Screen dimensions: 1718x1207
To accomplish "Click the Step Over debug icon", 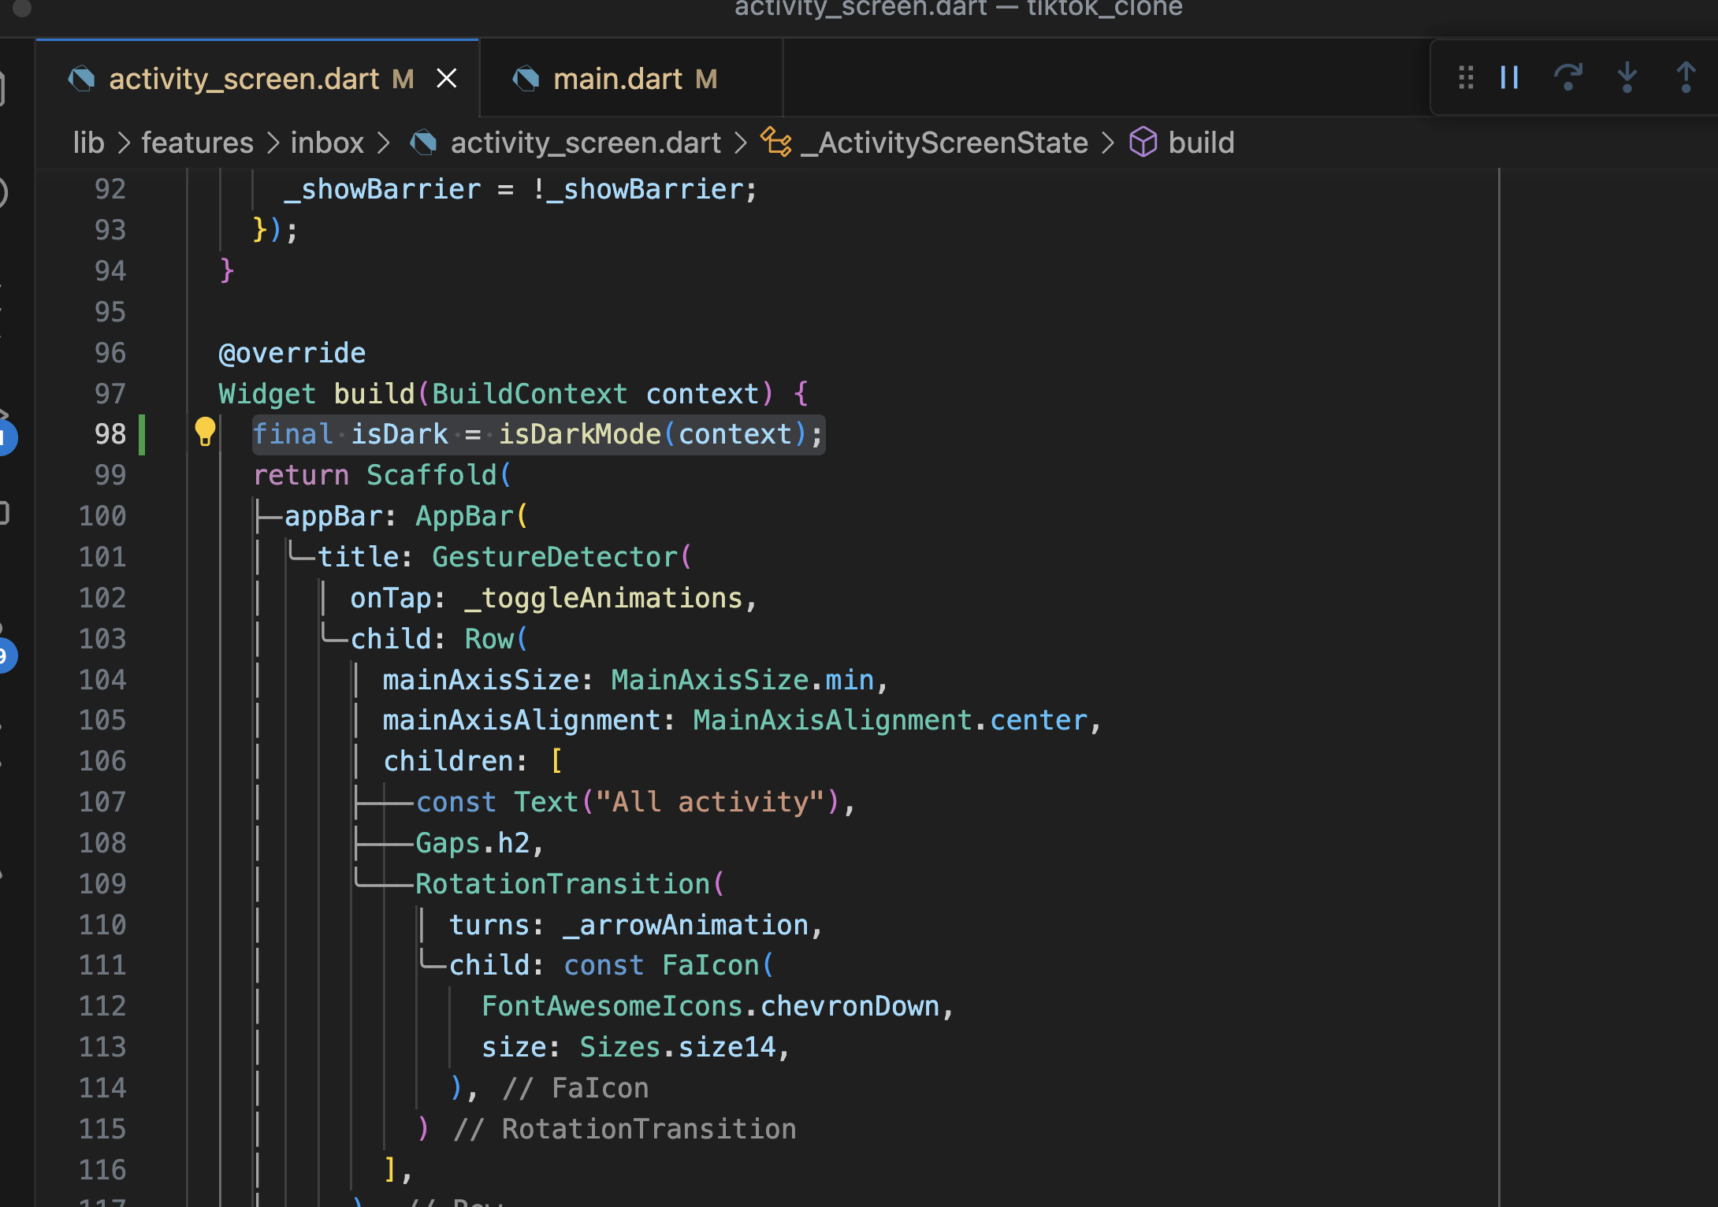I will point(1567,78).
